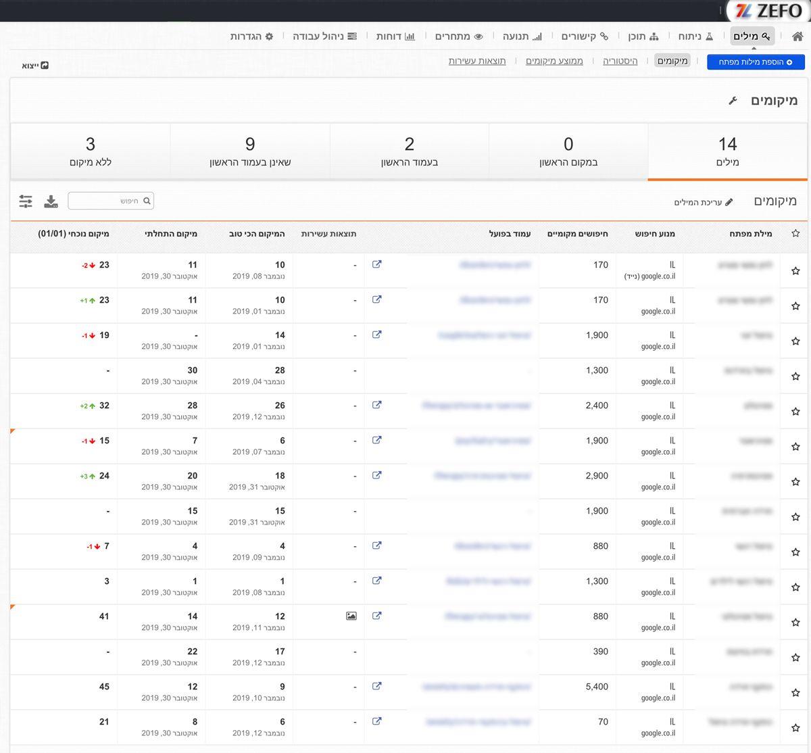Open the הגדרות settings menu tab
This screenshot has width=811, height=753.
pos(251,37)
